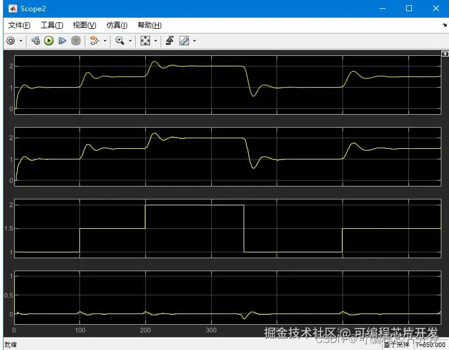Click the maximize axes icon above the first plot
The width and height of the screenshot is (449, 350).
coord(445,54)
